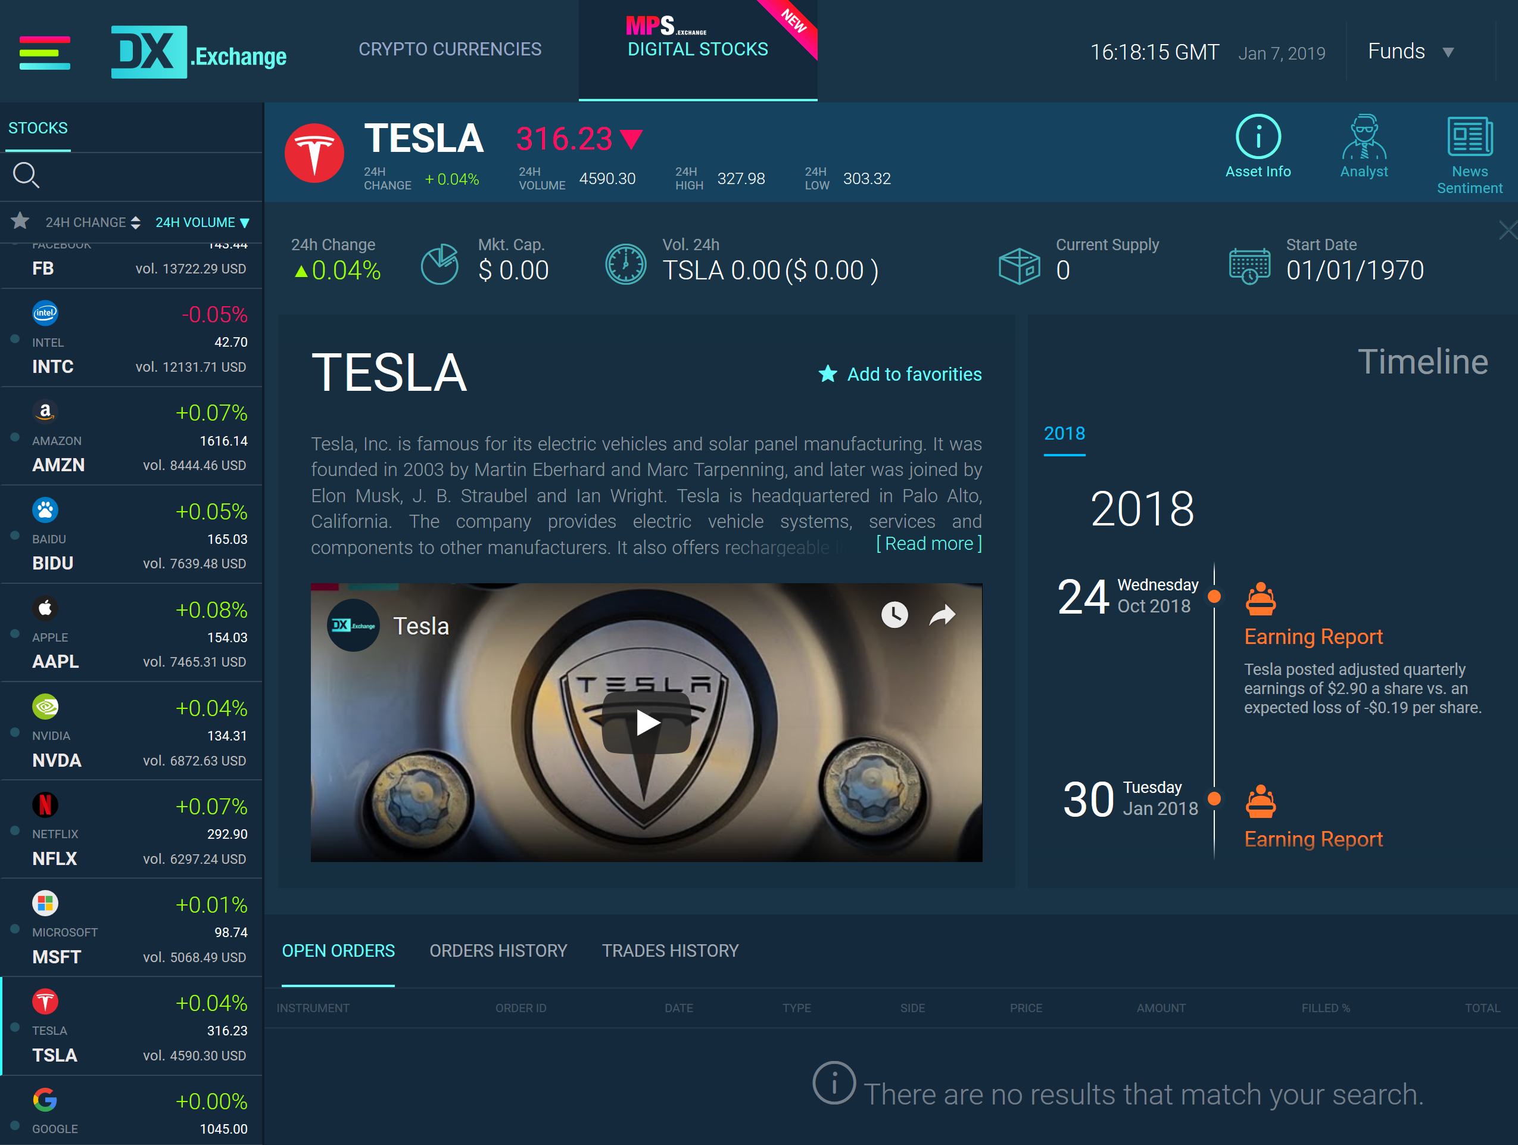The width and height of the screenshot is (1518, 1145).
Task: Click the Oct 24 Earning Report timeline marker
Action: [x=1213, y=596]
